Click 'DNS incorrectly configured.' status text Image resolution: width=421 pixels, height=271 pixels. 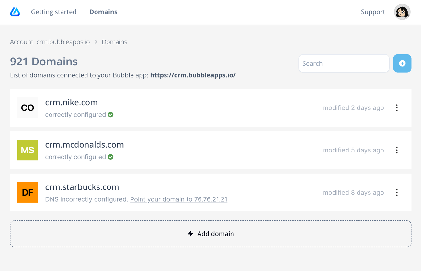point(87,199)
